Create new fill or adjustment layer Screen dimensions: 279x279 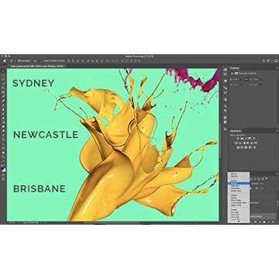(260, 222)
